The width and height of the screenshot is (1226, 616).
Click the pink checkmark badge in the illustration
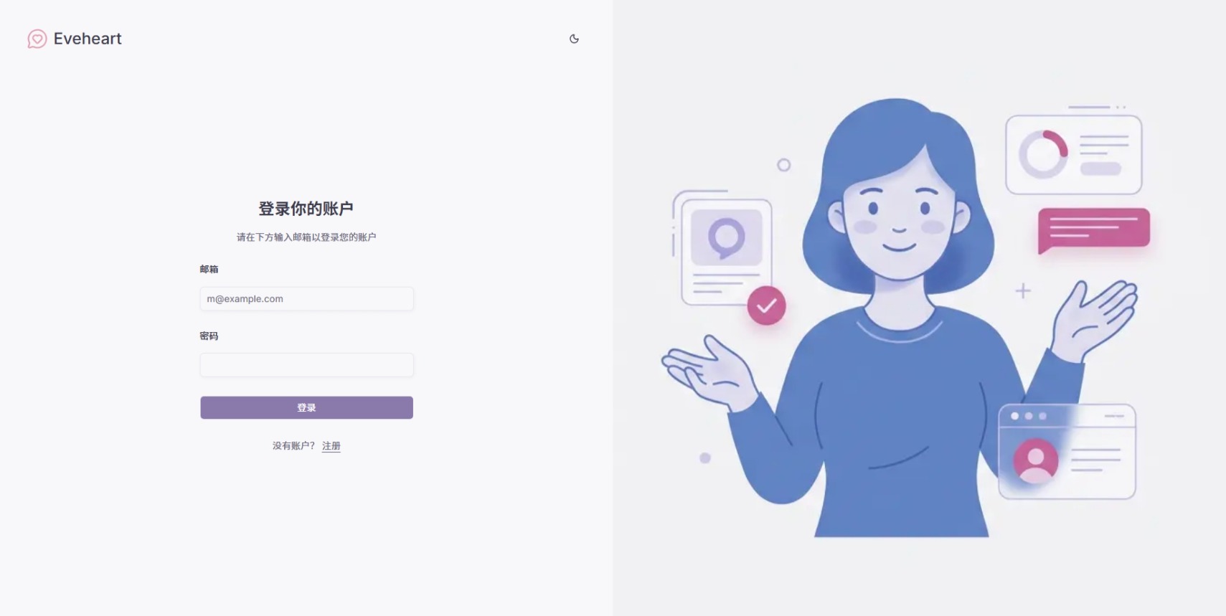(766, 305)
